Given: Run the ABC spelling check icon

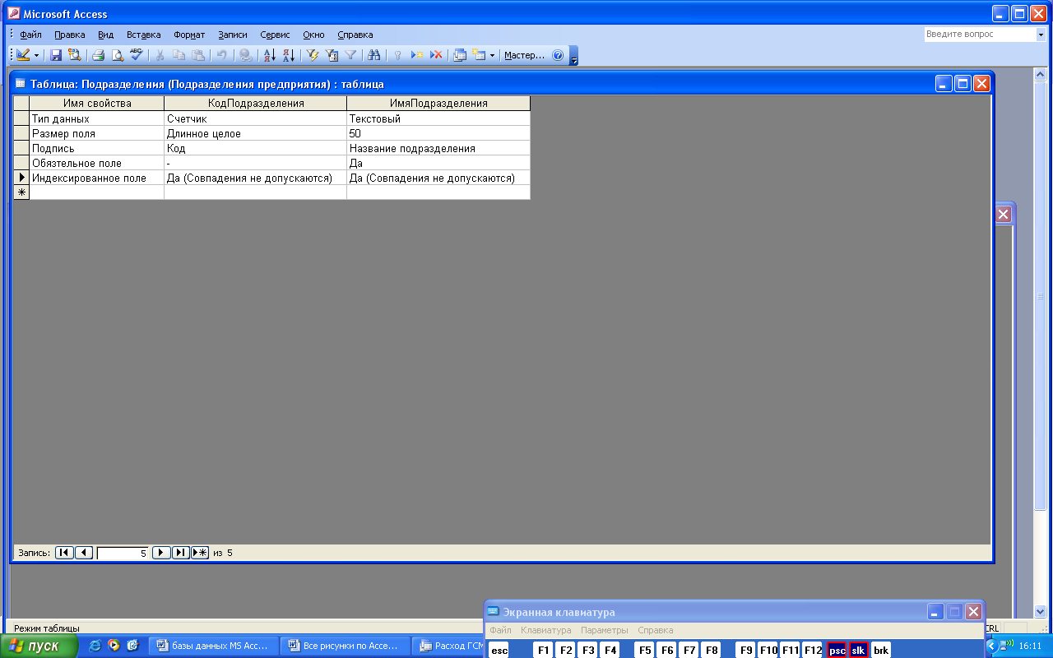Looking at the screenshot, I should coord(136,56).
